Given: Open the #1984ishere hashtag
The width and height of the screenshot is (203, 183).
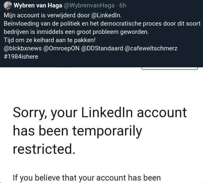Looking at the screenshot, I should click(x=21, y=57).
